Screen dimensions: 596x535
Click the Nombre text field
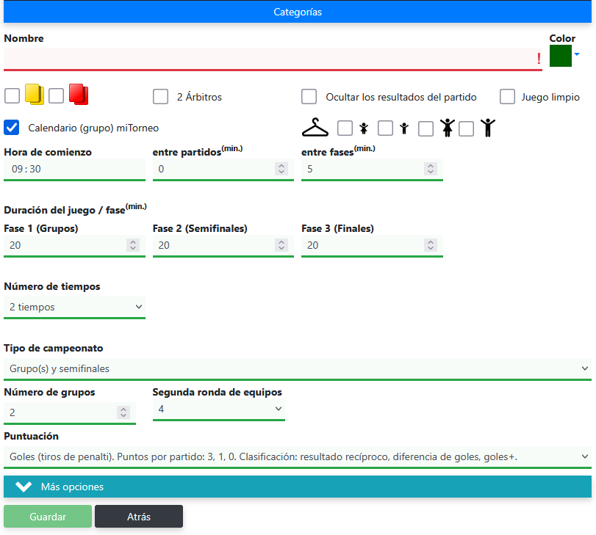(x=273, y=59)
